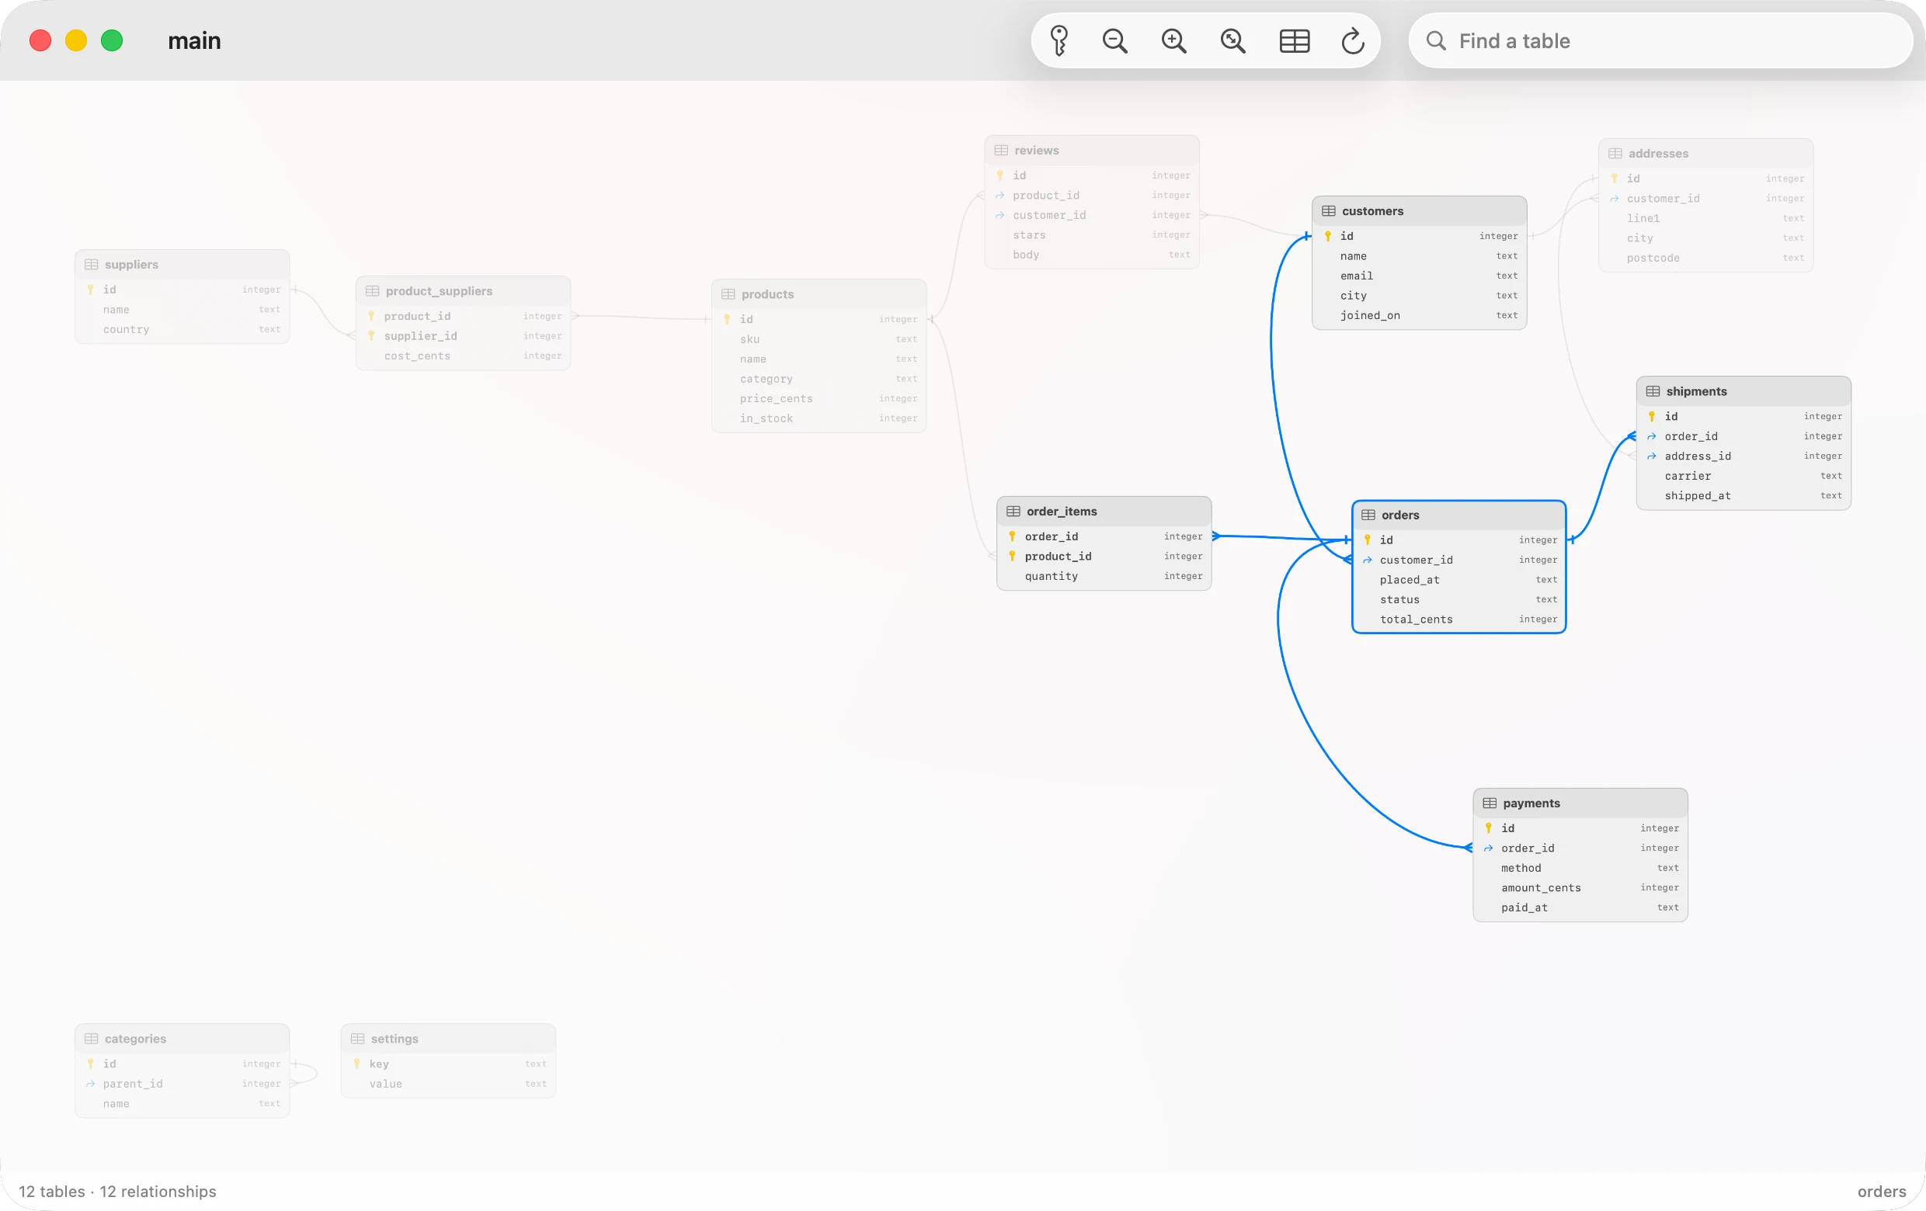The image size is (1926, 1211).
Task: Select the reviews table header
Action: point(1092,151)
